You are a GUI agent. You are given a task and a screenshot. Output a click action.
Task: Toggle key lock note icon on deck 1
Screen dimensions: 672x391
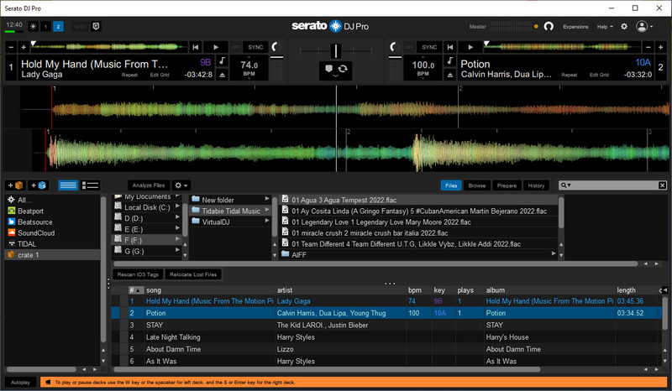pos(222,60)
